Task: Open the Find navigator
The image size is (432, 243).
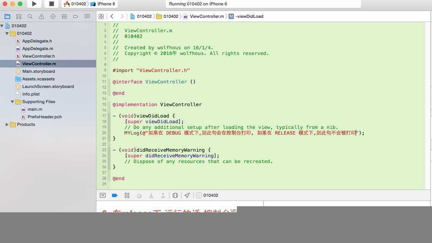Action: pyautogui.click(x=30, y=17)
